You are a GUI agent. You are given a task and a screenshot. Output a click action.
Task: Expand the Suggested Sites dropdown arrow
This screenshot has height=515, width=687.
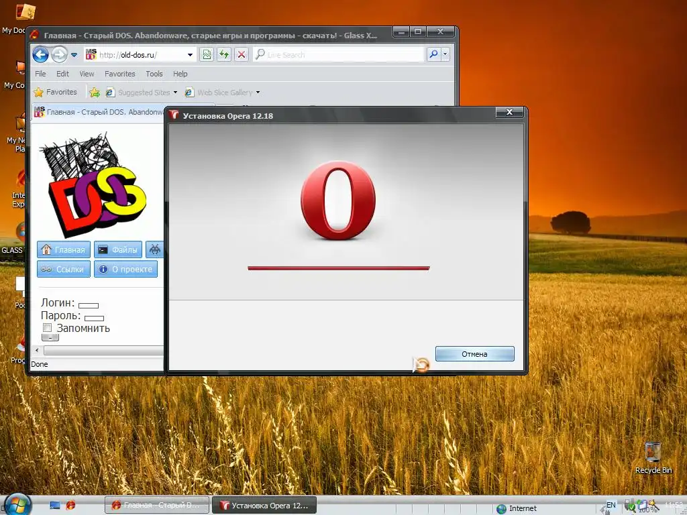[175, 93]
